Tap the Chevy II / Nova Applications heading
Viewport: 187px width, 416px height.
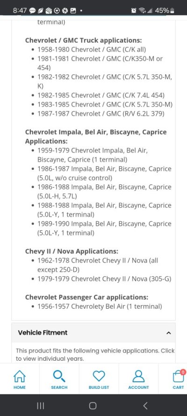(x=72, y=251)
